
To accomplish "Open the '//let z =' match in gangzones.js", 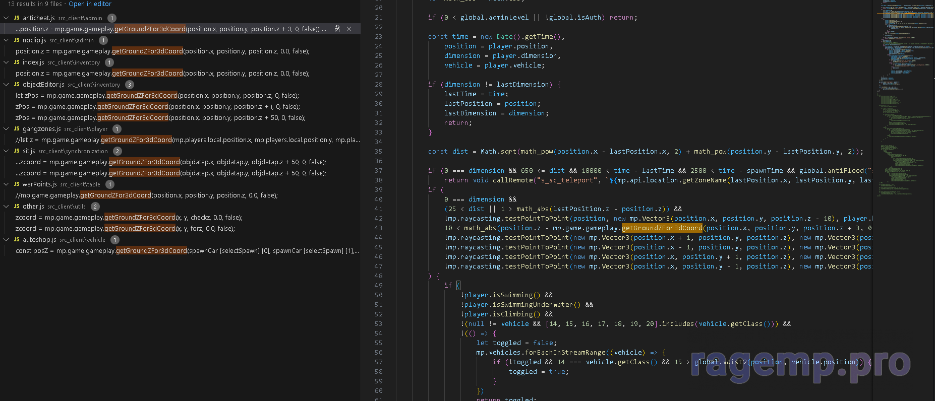I will [x=188, y=140].
